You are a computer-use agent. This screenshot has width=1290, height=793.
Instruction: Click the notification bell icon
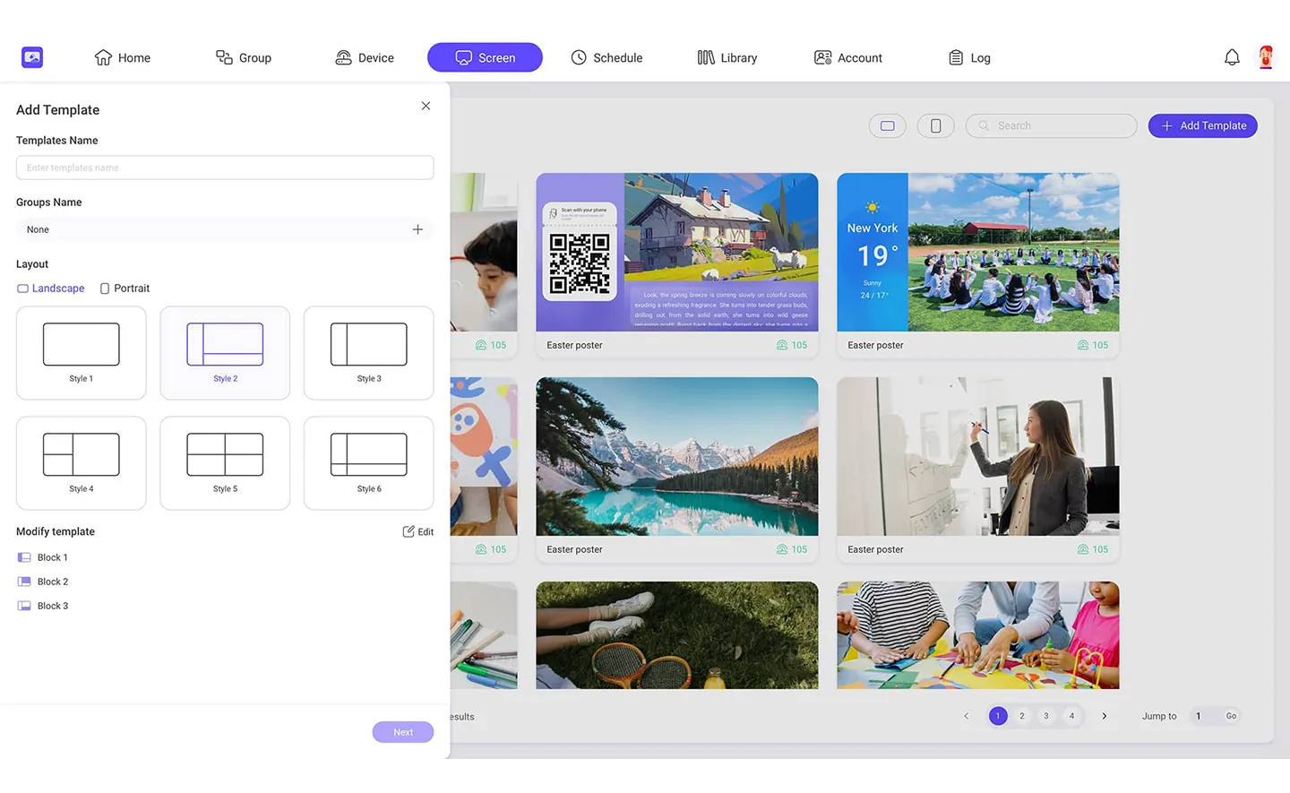(x=1232, y=57)
